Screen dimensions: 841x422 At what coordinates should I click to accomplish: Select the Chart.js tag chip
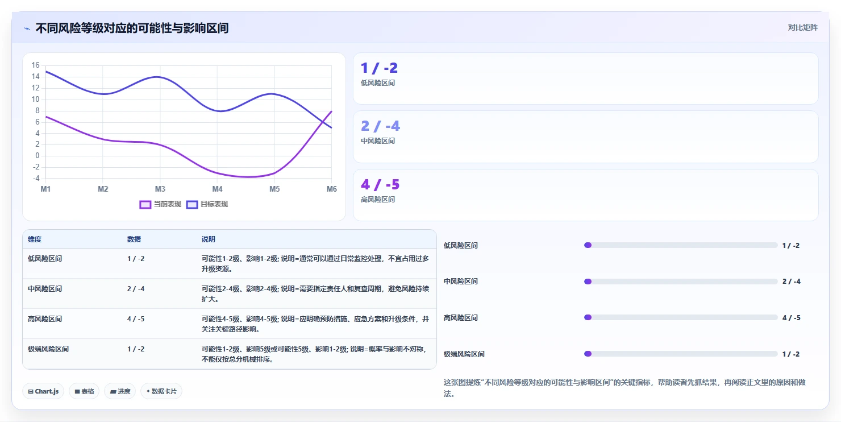pyautogui.click(x=43, y=391)
